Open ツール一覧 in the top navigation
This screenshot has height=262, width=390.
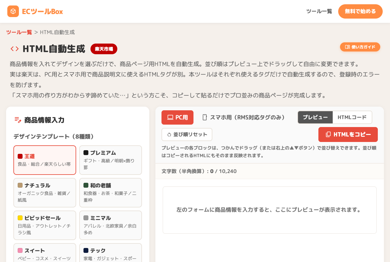pos(319,11)
